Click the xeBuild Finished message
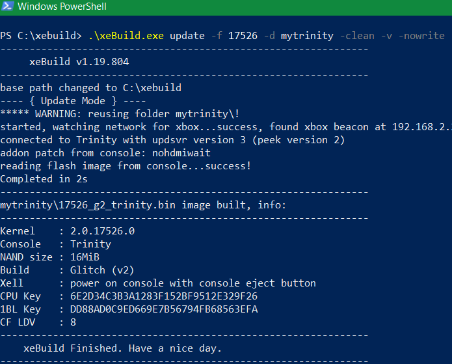This screenshot has width=452, height=364. [x=122, y=348]
